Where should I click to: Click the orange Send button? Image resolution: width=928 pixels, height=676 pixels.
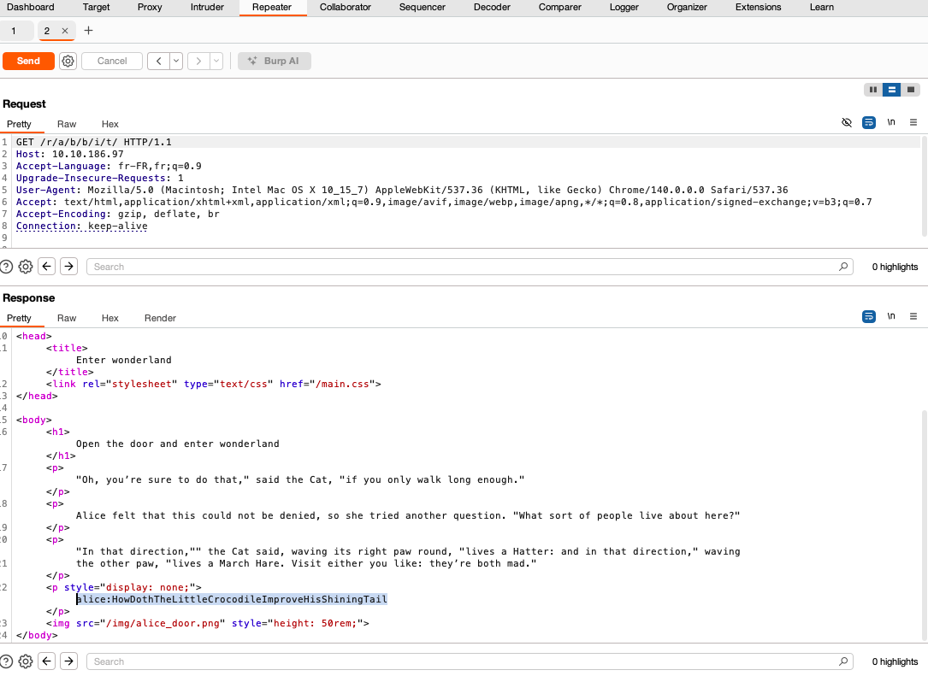(x=28, y=61)
